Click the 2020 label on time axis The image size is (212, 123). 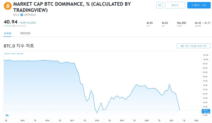(x=147, y=120)
